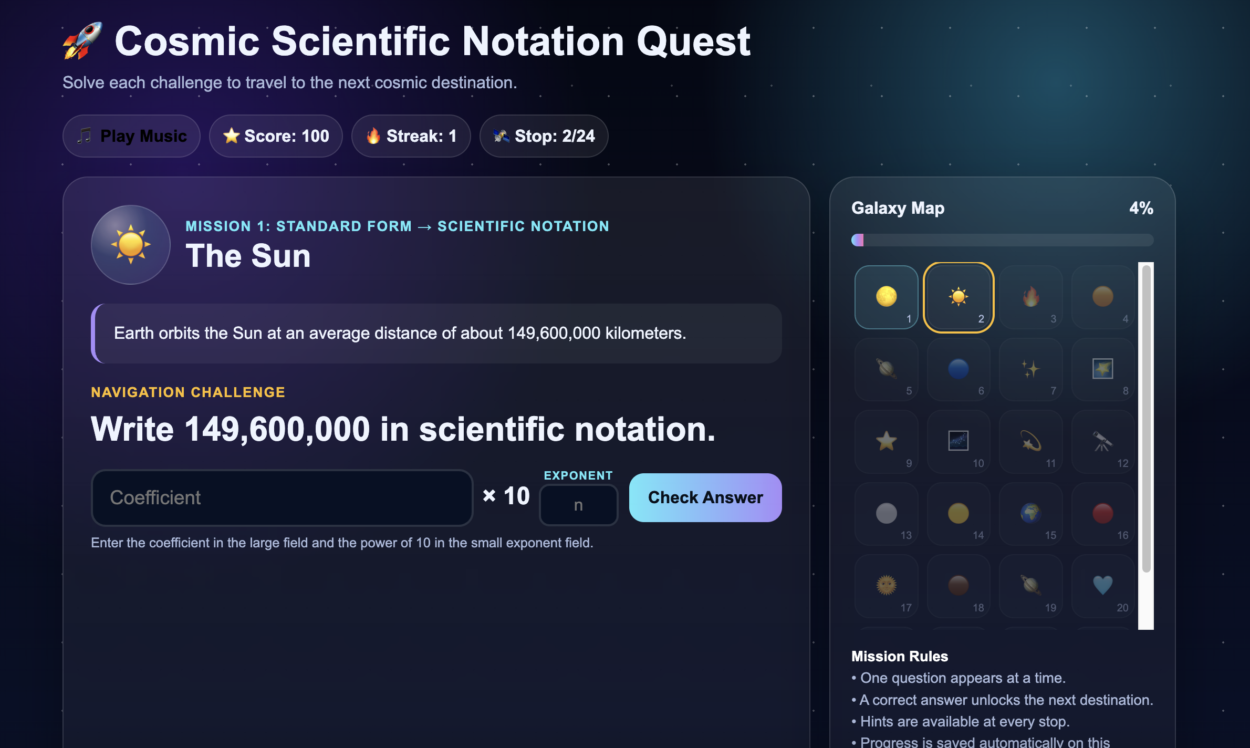
Task: Click the coefficient entry hint text
Action: click(x=342, y=543)
